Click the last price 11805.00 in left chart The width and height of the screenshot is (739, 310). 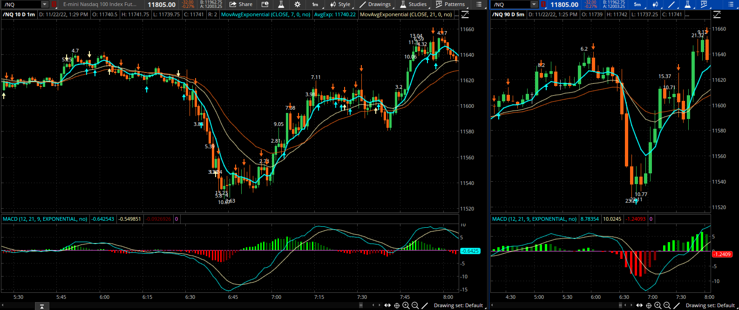tap(162, 5)
